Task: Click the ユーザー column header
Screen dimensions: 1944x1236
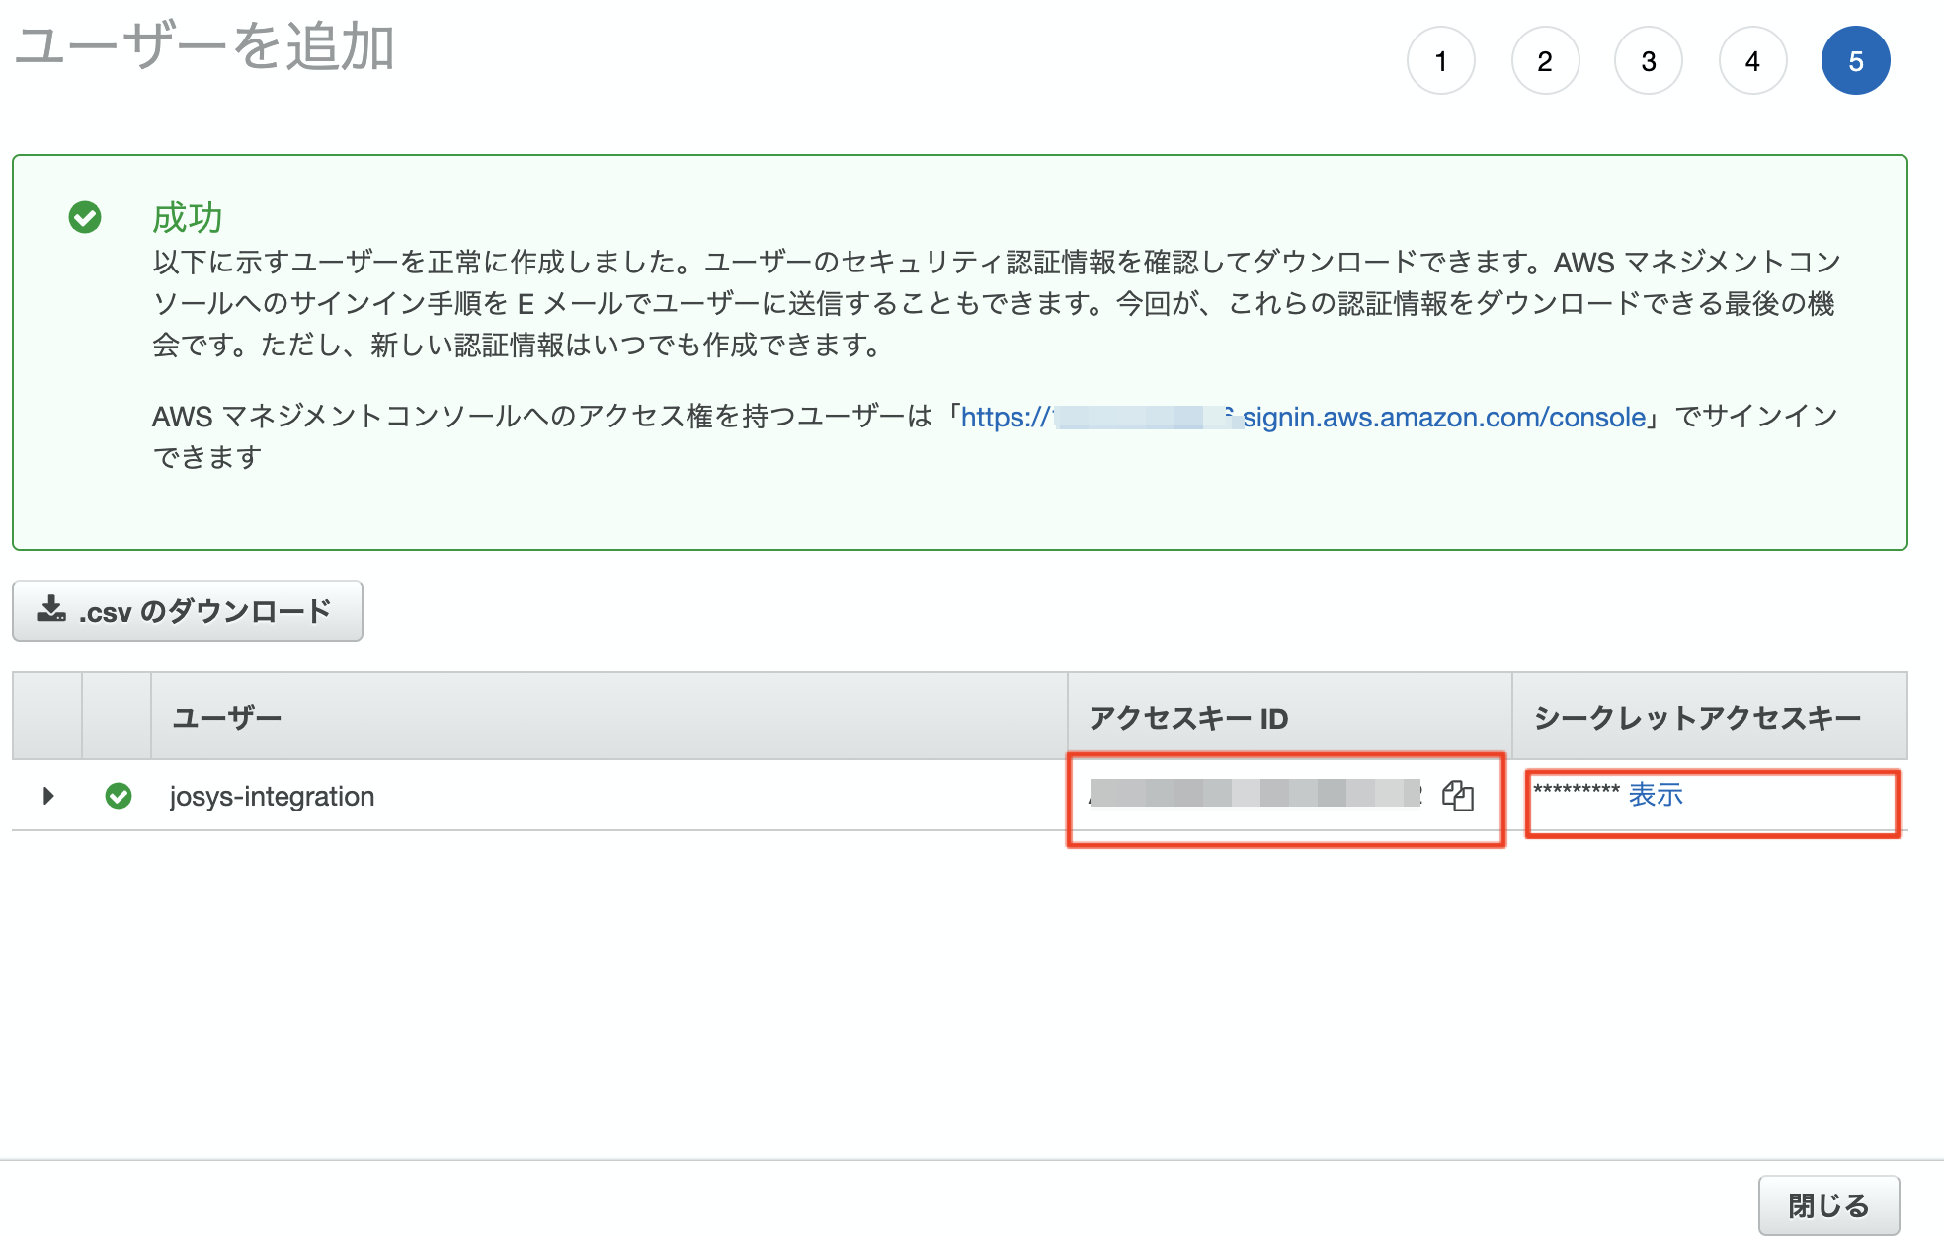Action: pyautogui.click(x=227, y=718)
